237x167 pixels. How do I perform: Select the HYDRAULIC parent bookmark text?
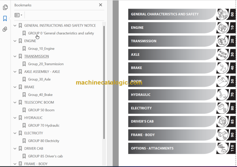coord(33,118)
